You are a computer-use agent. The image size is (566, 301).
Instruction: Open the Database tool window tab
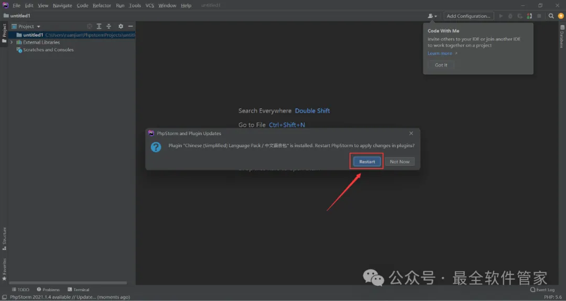[562, 37]
